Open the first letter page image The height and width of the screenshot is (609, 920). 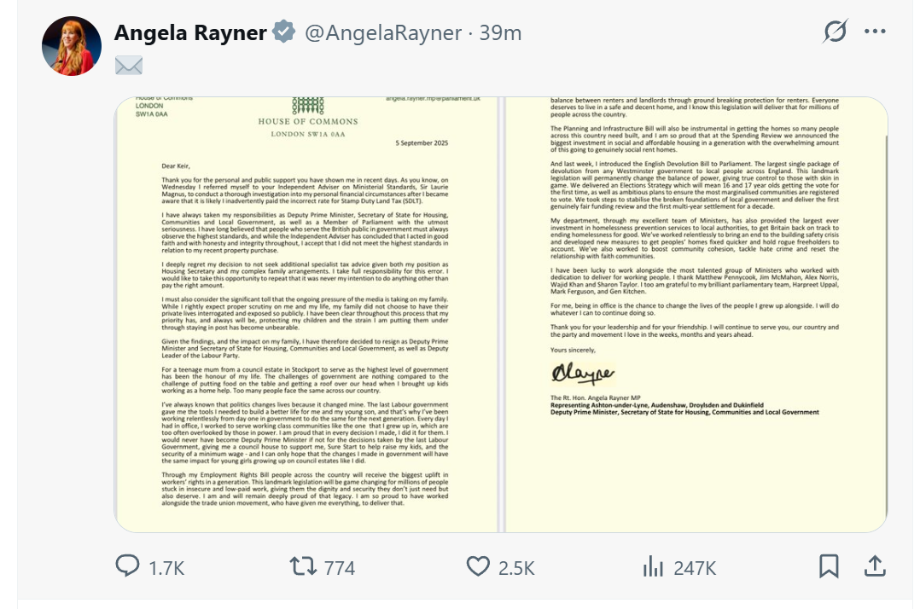click(x=308, y=314)
